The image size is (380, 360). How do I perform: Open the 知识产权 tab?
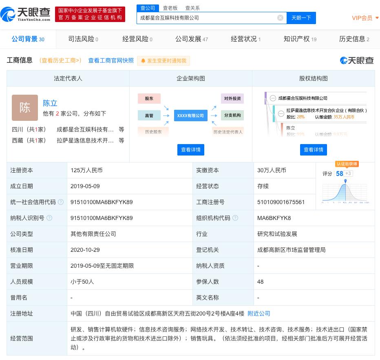coord(300,39)
